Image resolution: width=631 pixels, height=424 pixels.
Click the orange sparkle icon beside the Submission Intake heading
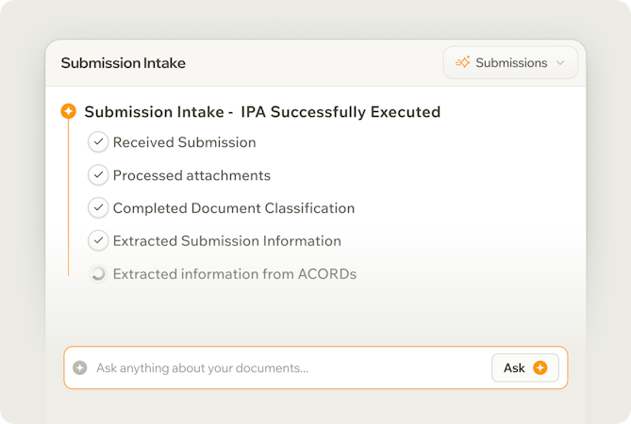click(69, 111)
